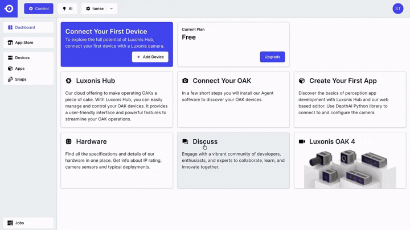This screenshot has width=410, height=230.
Task: Click the cube icon beside Create Your First App
Action: 302,81
